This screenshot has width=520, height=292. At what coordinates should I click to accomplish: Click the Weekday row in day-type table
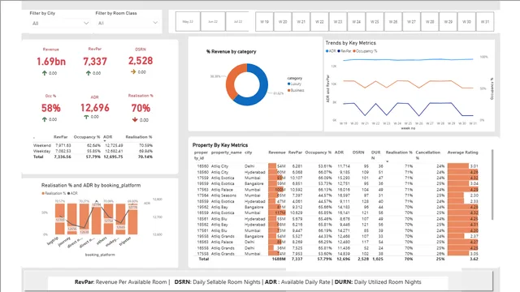click(93, 151)
